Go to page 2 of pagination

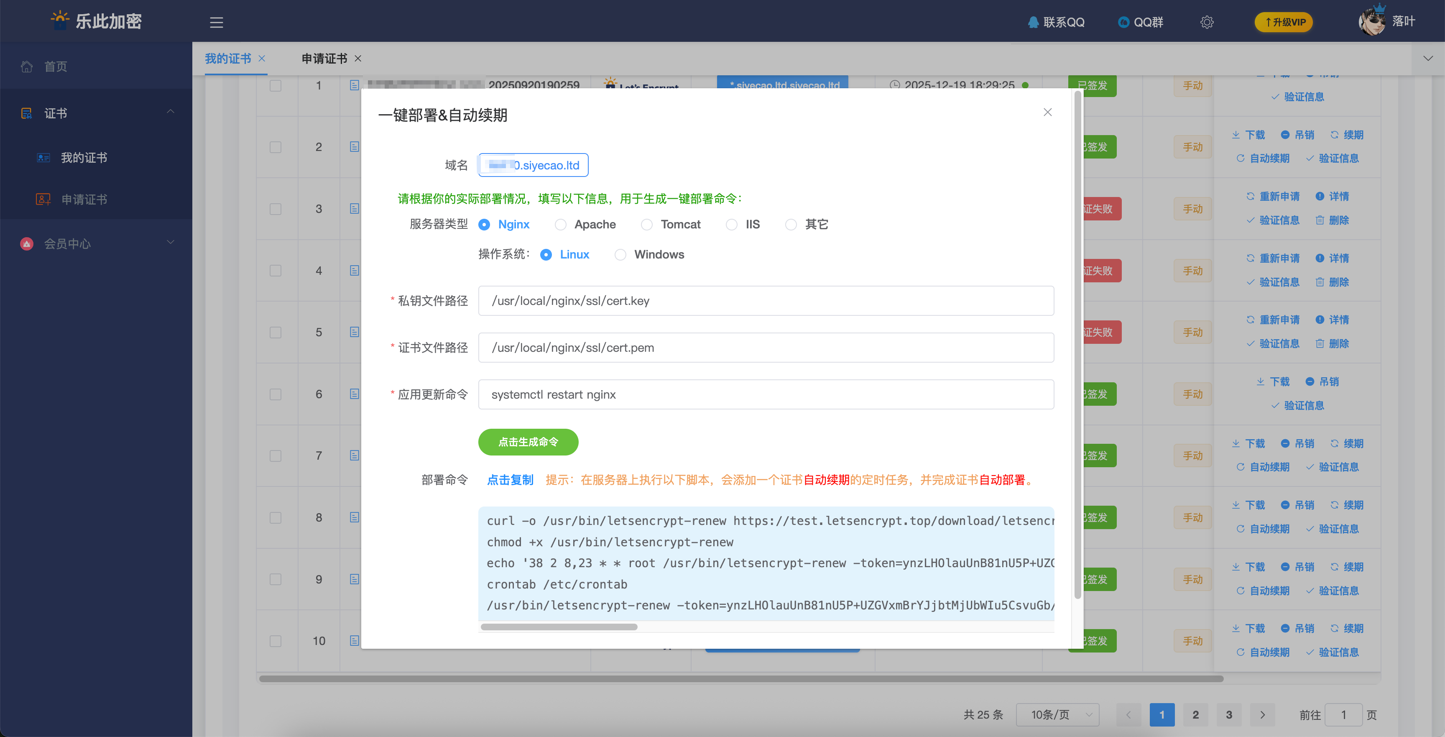tap(1195, 714)
